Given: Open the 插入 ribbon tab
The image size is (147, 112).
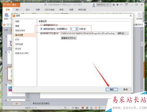Looking at the screenshot, I should point(18,9).
